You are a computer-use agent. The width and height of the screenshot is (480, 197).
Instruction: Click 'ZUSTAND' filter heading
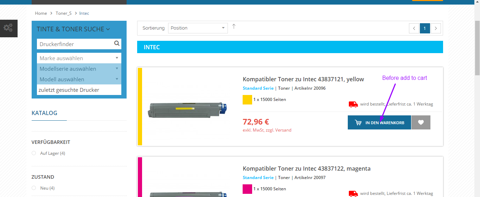[x=43, y=177]
